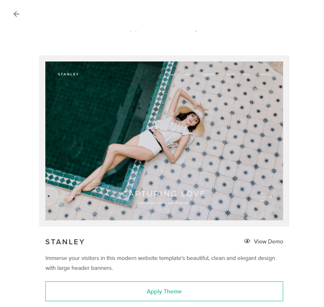Open the View Demo link text
Screen dimensions: 324x307
[268, 241]
